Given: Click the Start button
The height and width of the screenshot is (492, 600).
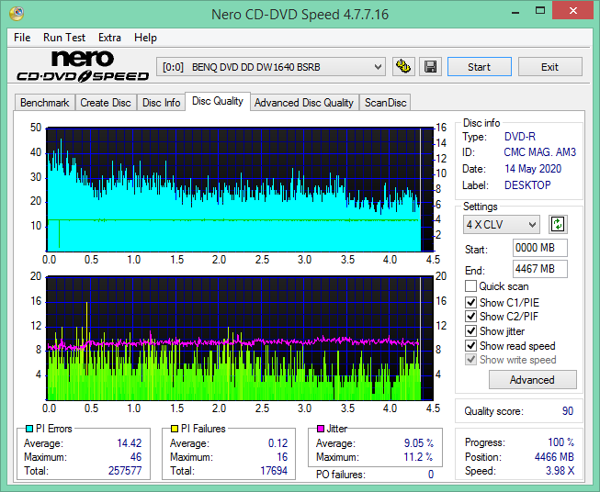Looking at the screenshot, I should coord(480,67).
